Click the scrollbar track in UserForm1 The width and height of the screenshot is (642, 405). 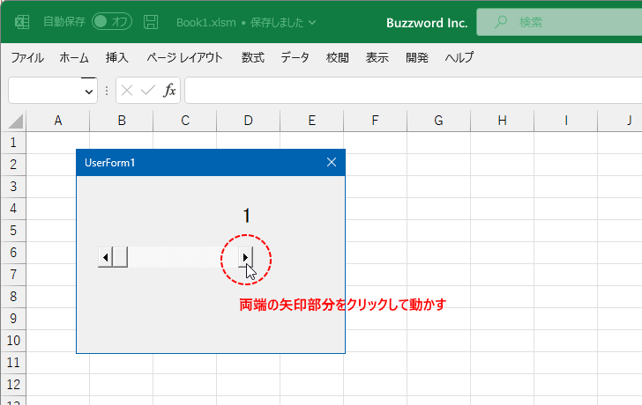183,257
